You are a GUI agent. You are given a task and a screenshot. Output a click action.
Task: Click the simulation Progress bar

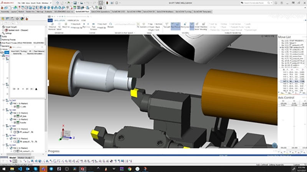click(161, 155)
